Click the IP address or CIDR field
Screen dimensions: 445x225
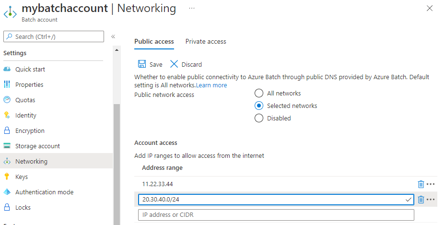(x=276, y=215)
